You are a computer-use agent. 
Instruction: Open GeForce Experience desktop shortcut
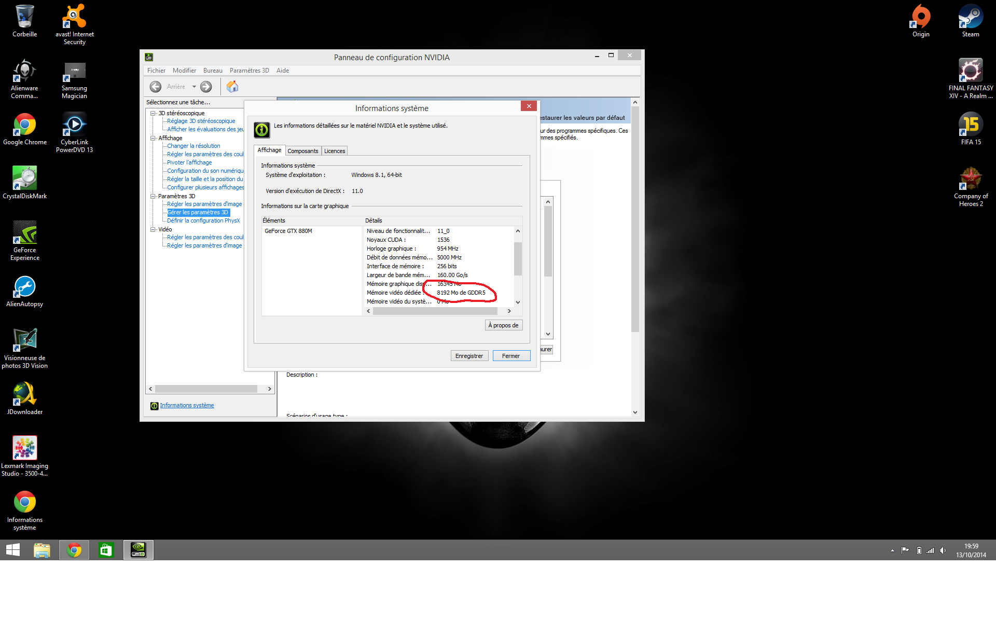coord(24,240)
